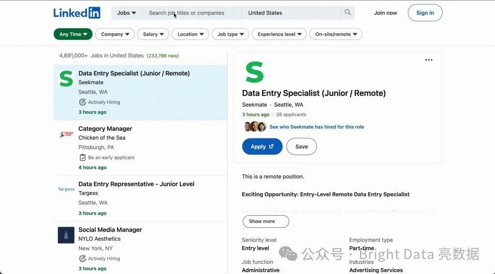Click the 4,891,000+ Jobs in United States count
This screenshot has height=274, width=495.
point(102,56)
